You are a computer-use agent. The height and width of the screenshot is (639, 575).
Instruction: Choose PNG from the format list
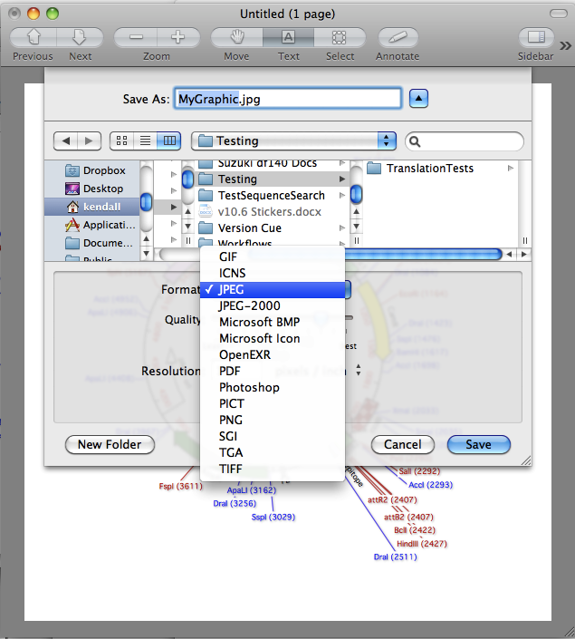(231, 420)
